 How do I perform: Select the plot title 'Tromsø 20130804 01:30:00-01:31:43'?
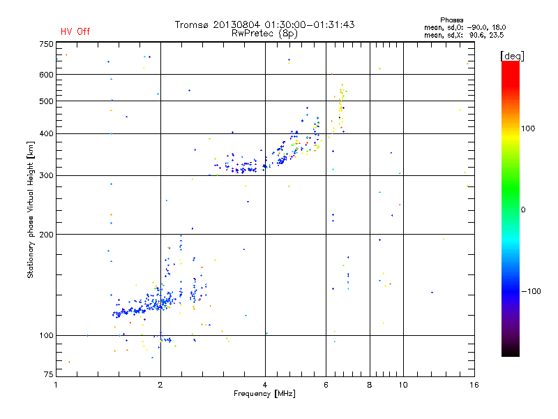click(264, 24)
